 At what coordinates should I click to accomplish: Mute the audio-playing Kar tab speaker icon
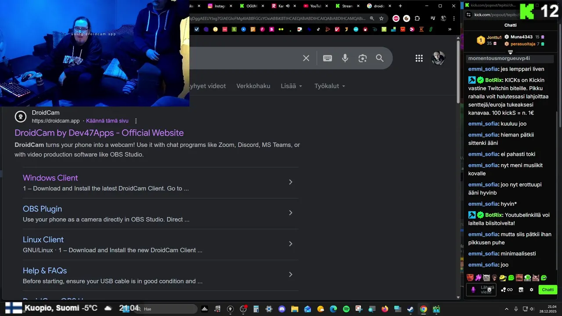click(288, 6)
